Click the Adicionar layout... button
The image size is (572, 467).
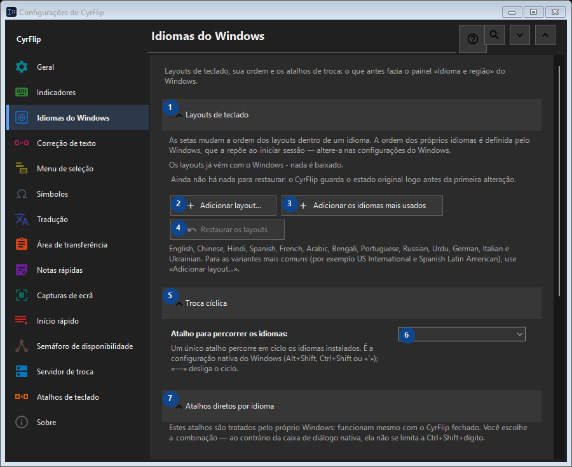pyautogui.click(x=223, y=206)
